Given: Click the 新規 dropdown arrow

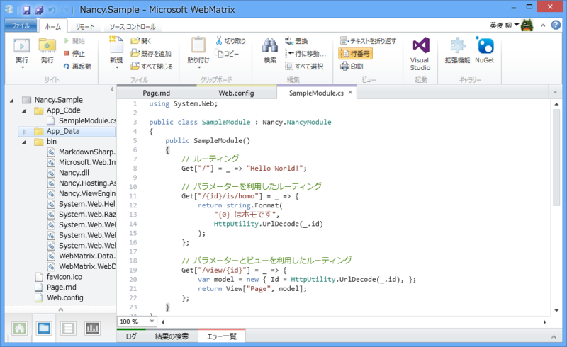Looking at the screenshot, I should 117,67.
